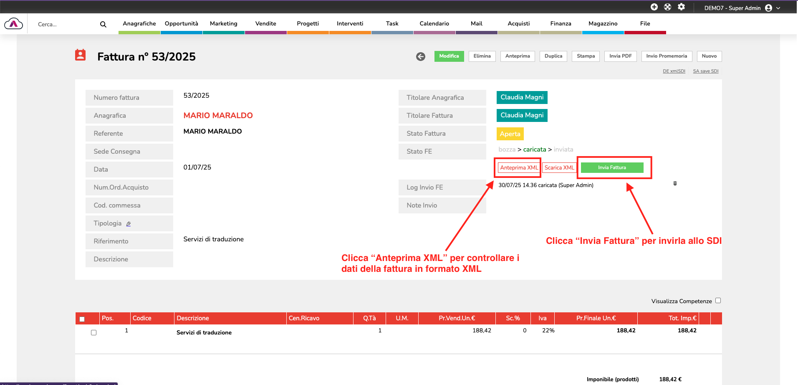Toggle the select-all checkbox in table header
Screen dimensions: 798x385
pyautogui.click(x=82, y=319)
